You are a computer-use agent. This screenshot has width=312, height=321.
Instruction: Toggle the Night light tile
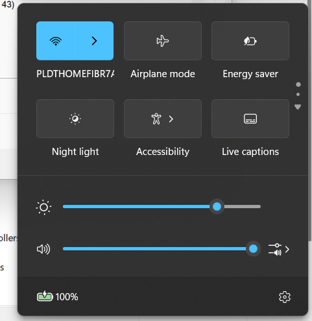coord(75,119)
